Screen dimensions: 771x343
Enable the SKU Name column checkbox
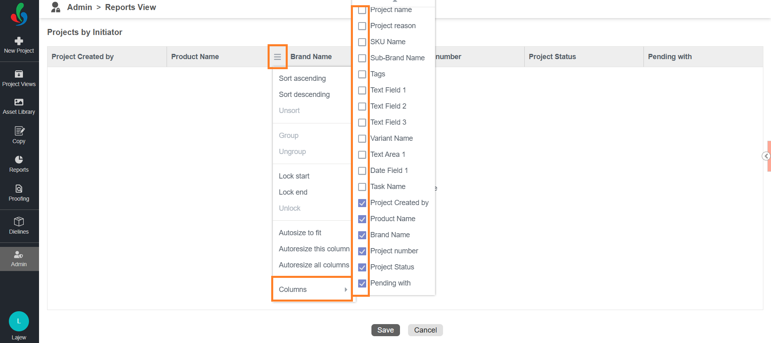tap(362, 42)
